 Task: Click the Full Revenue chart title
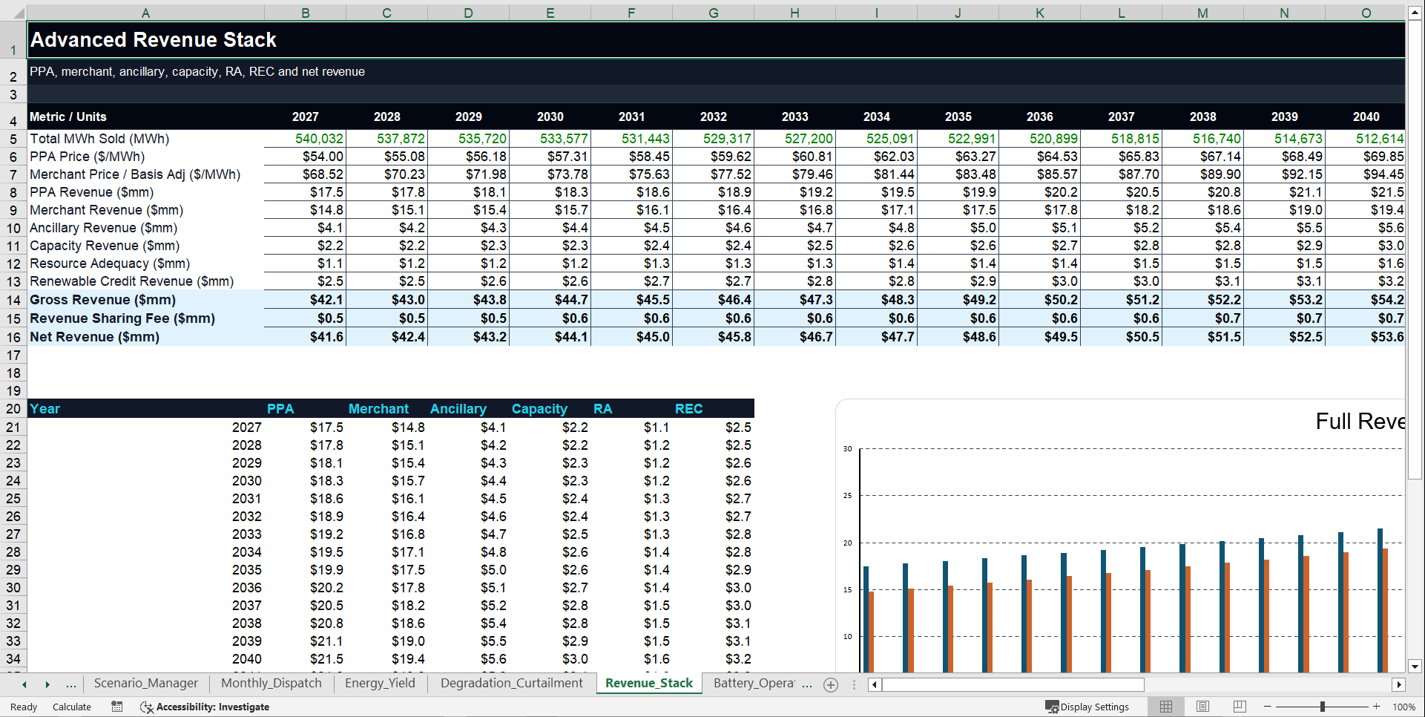[1360, 422]
